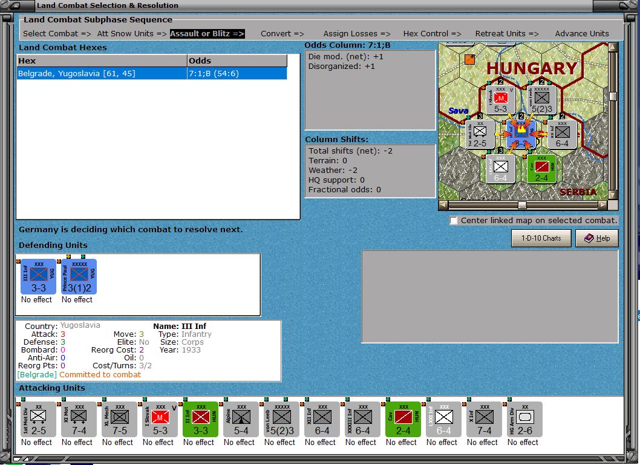Click map scroll down arrow
The height and width of the screenshot is (465, 640).
(x=613, y=195)
